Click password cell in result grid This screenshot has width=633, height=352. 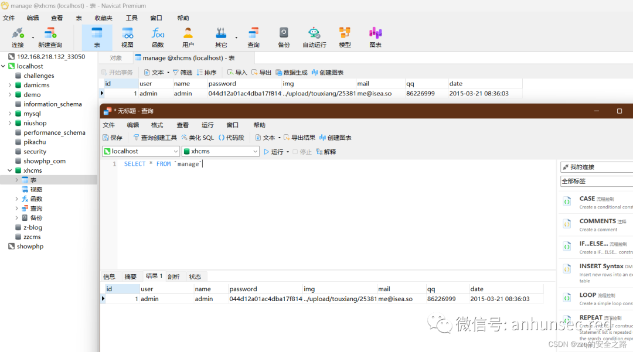click(266, 299)
